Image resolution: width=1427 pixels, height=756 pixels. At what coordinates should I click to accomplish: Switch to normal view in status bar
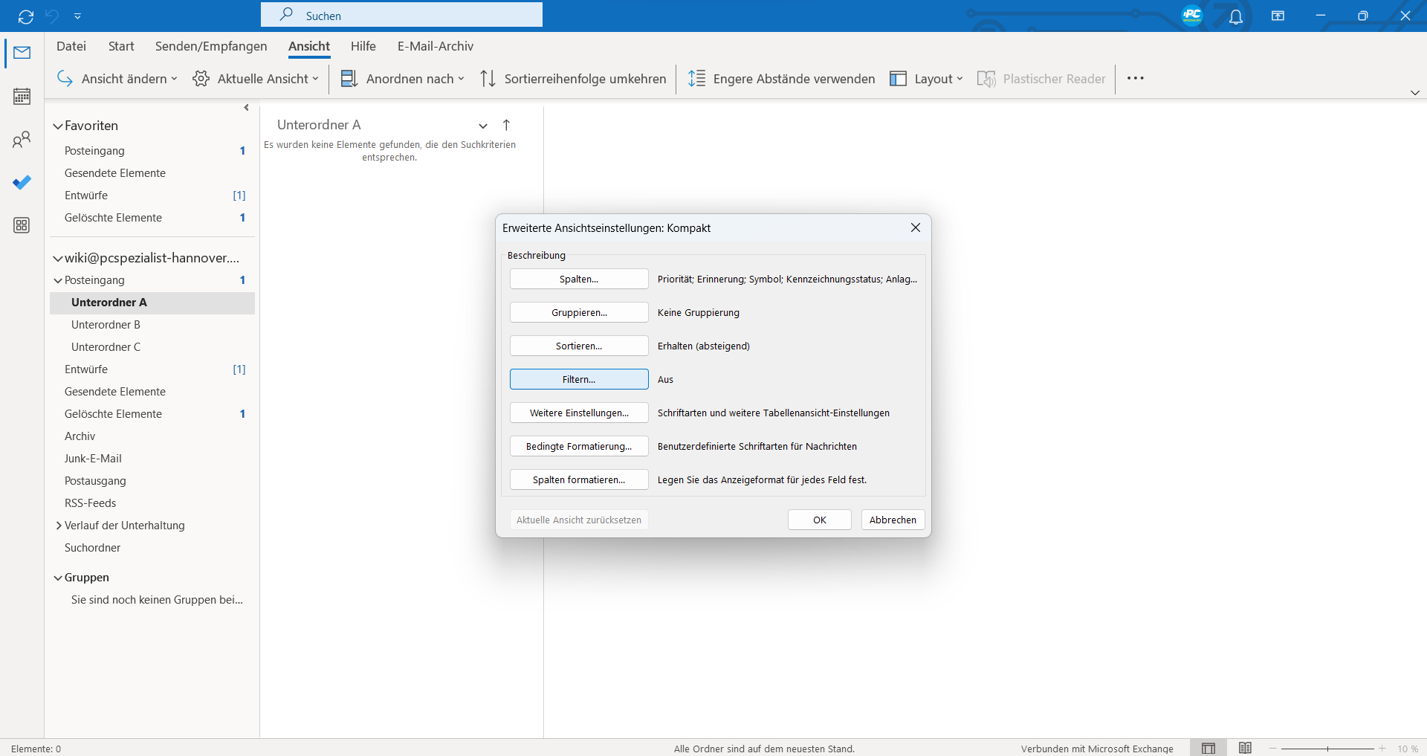(1208, 748)
